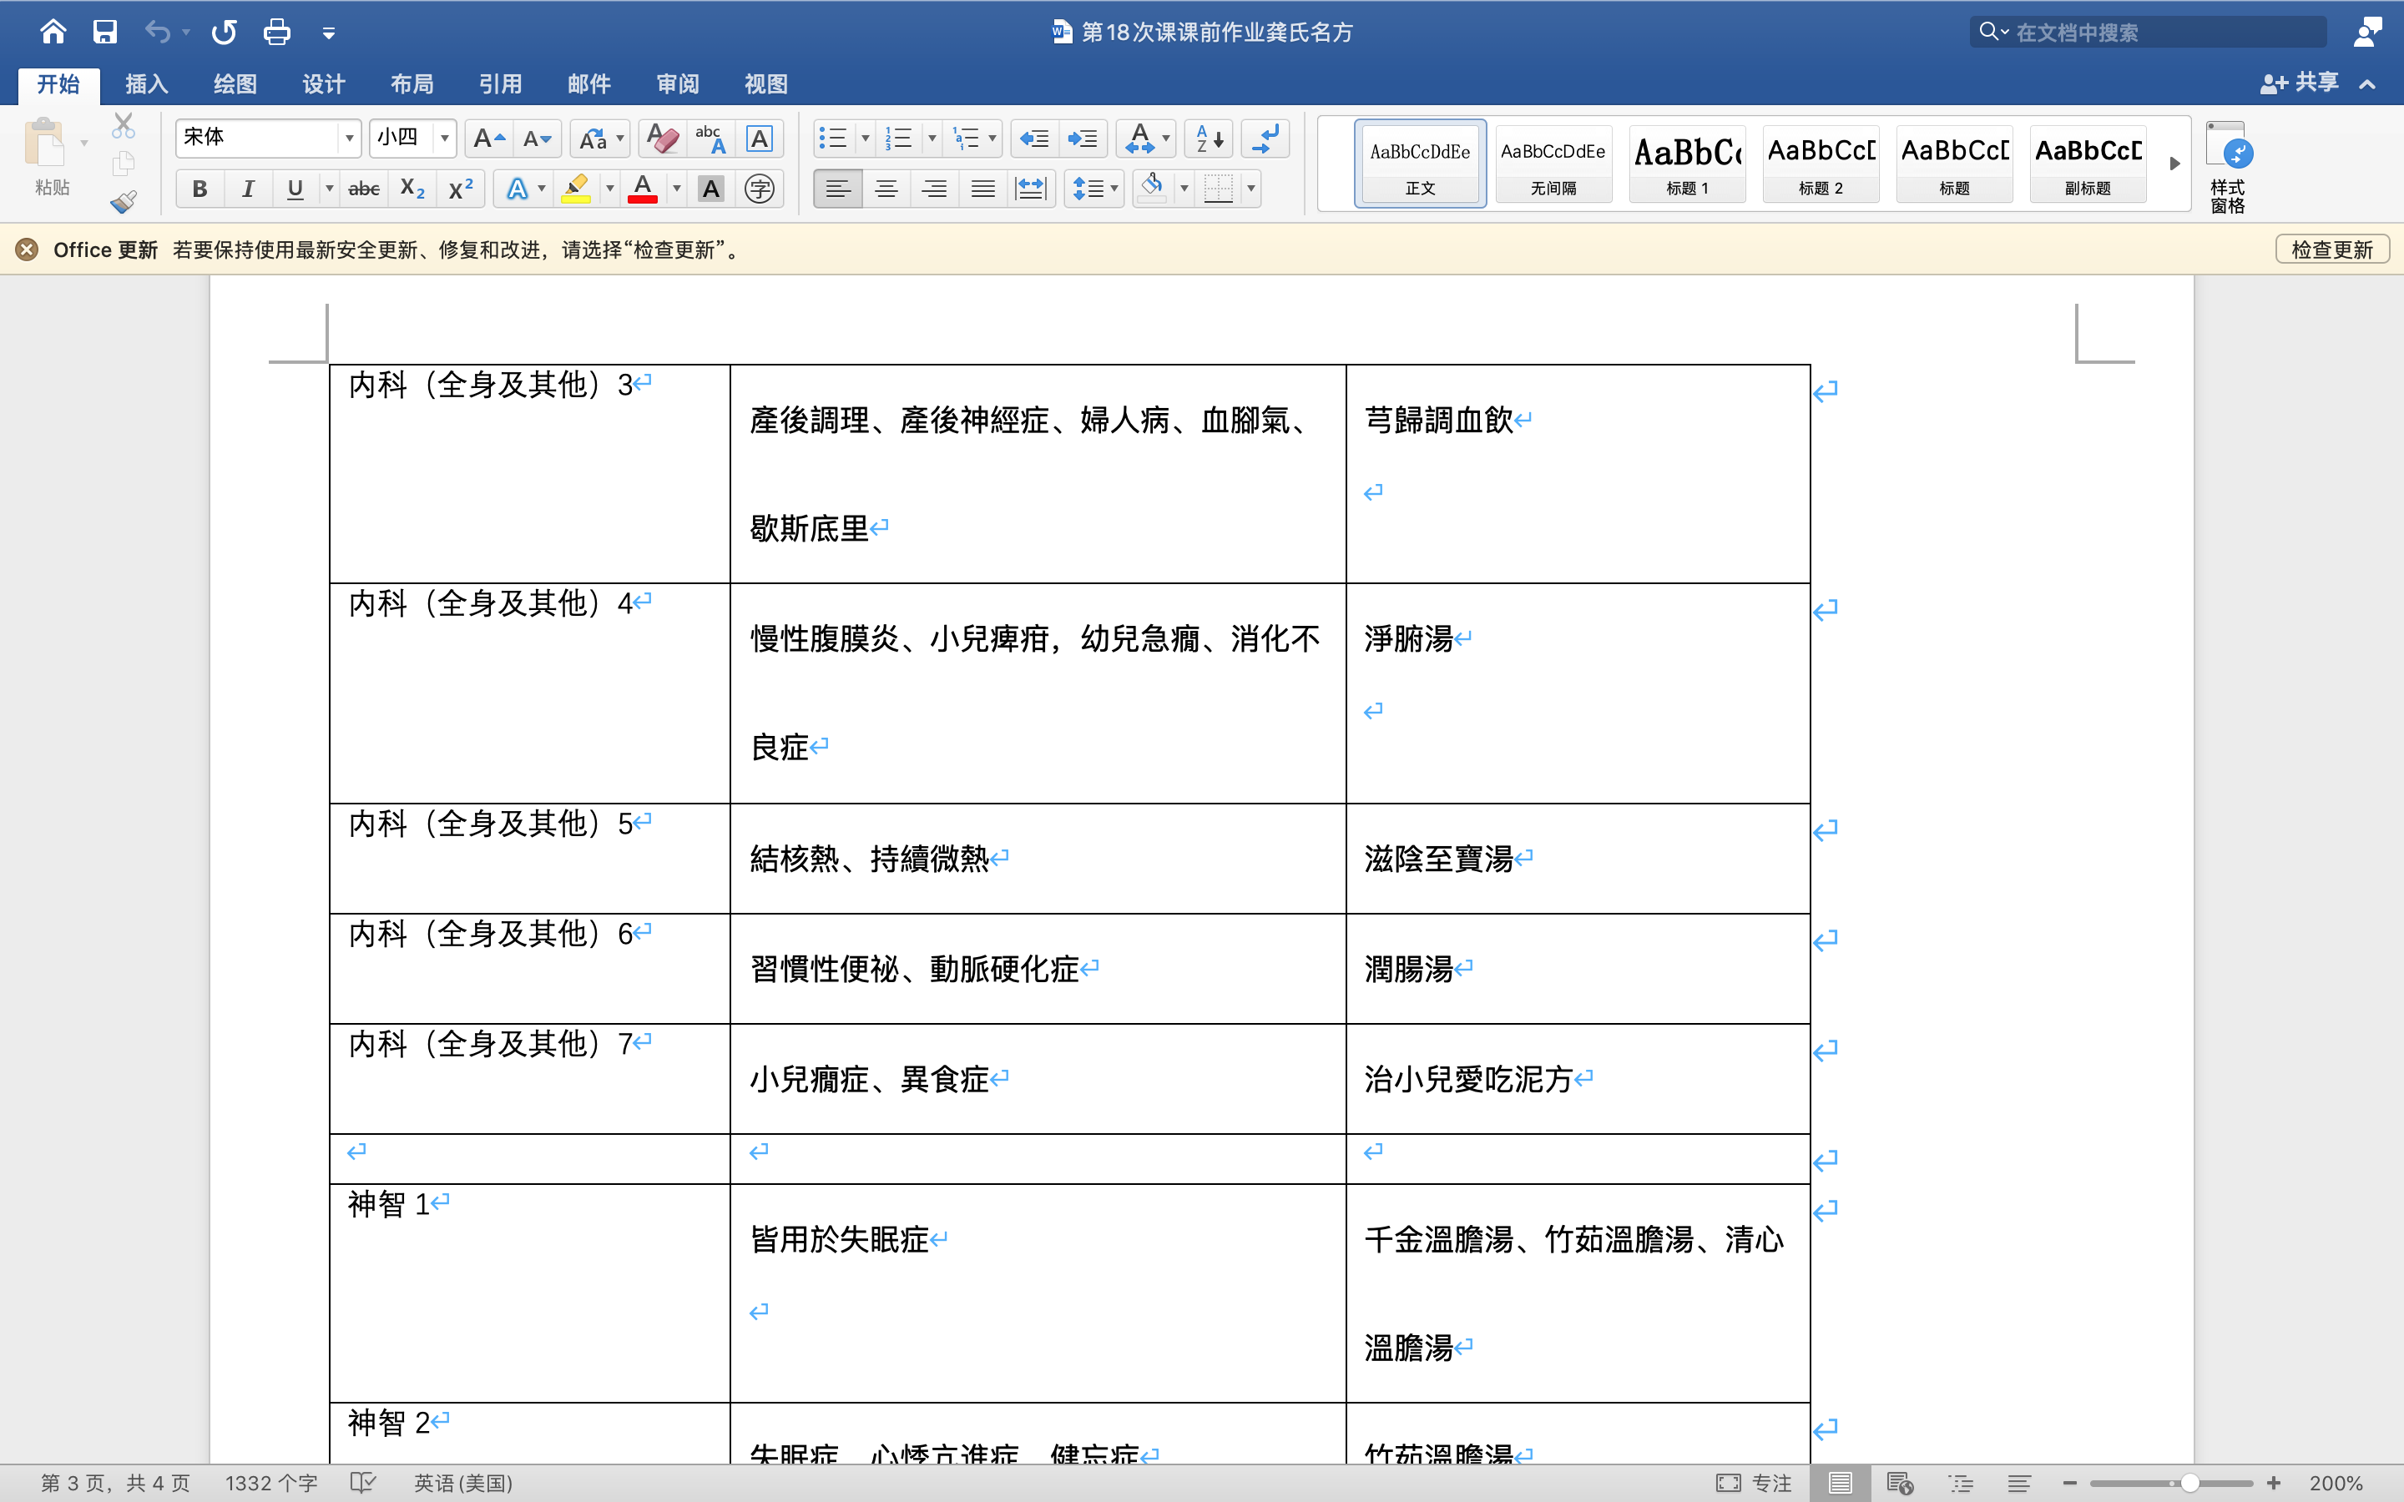Click the Sort A-Z icon

[x=1208, y=138]
